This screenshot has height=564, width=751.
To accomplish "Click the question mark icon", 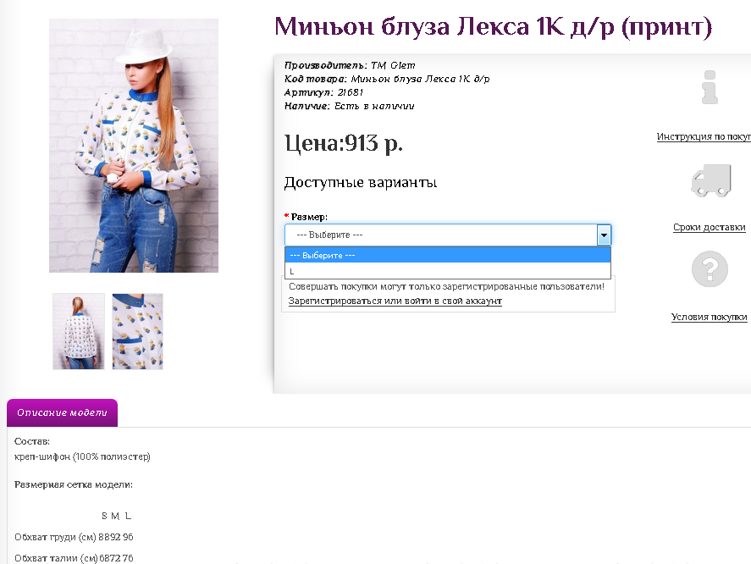I will tap(710, 268).
